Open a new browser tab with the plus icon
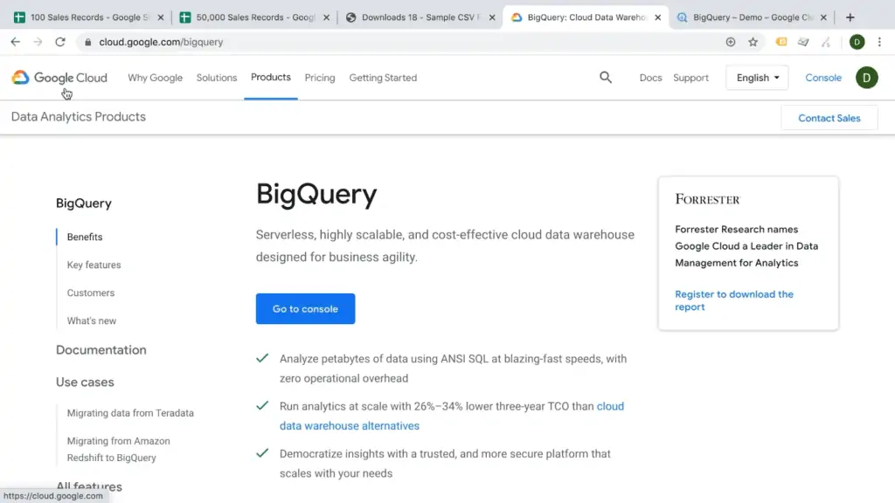 (851, 16)
